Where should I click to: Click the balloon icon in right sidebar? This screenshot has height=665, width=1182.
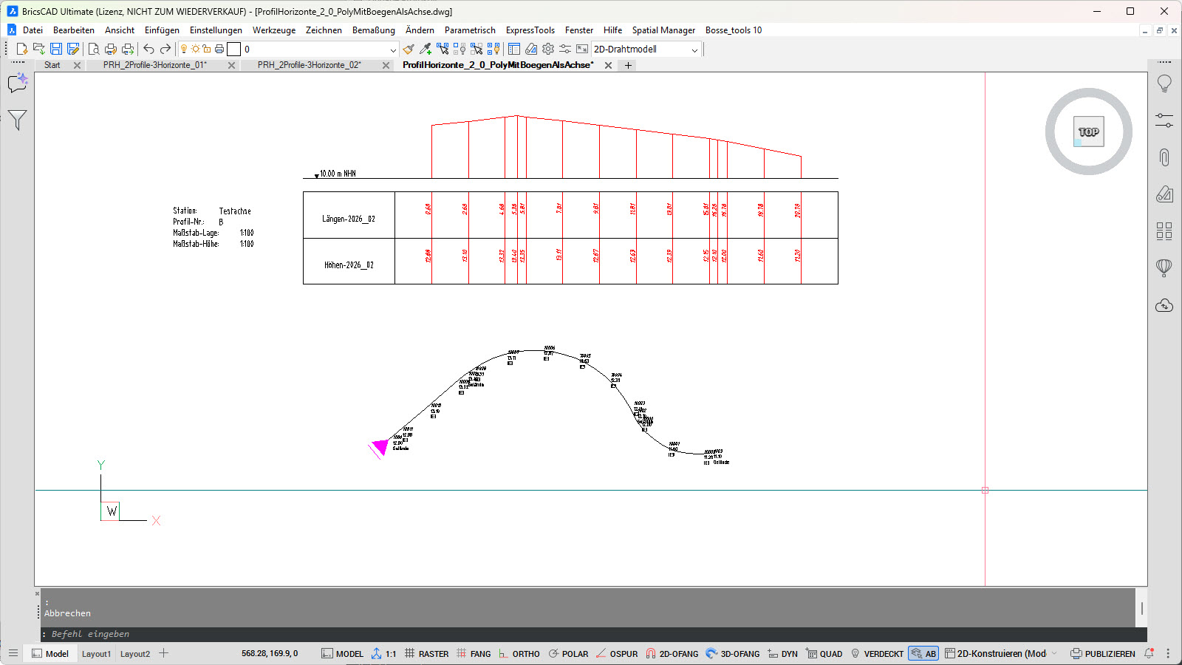pos(1164,267)
